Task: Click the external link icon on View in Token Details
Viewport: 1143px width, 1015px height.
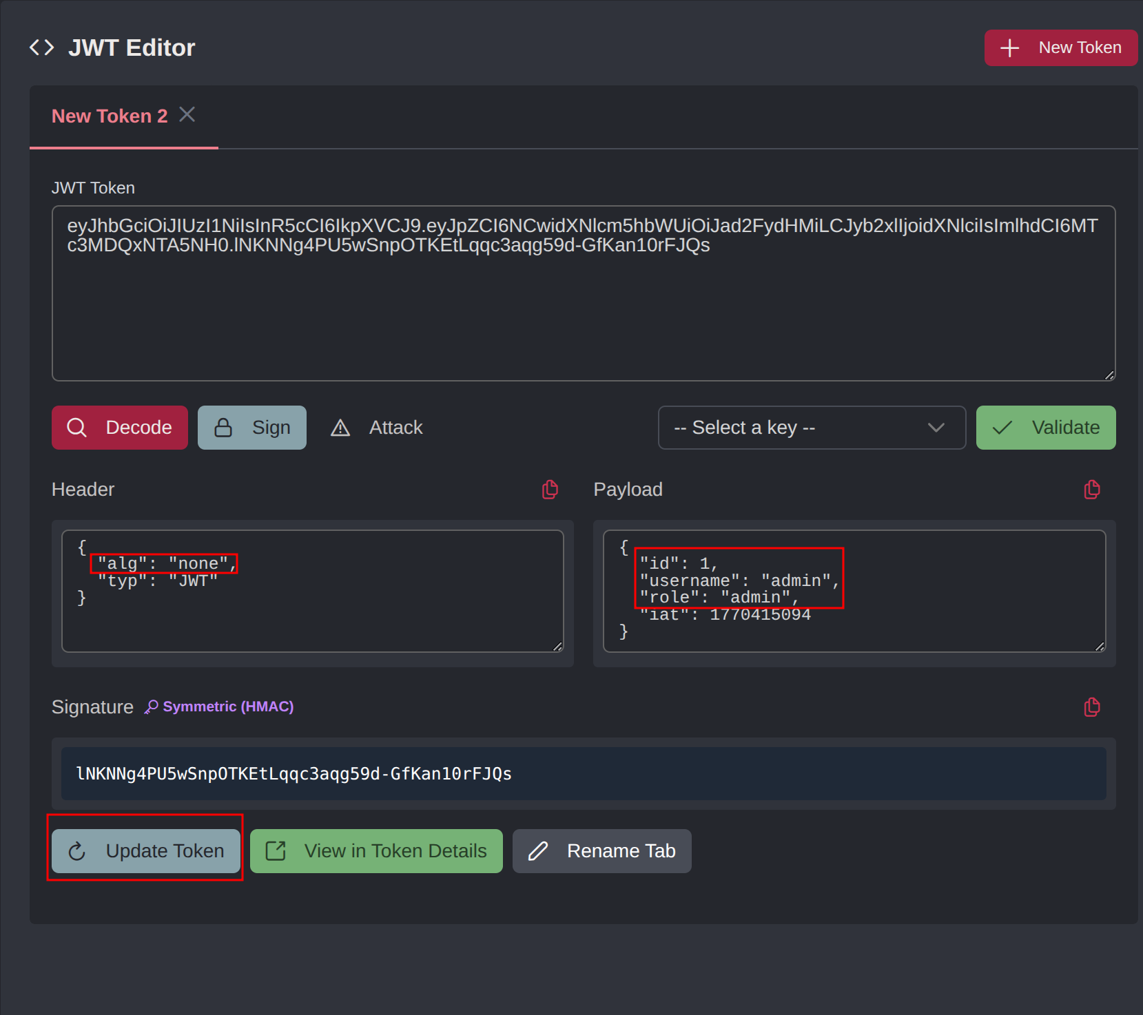Action: 276,851
